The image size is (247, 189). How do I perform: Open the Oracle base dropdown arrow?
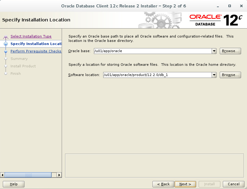pos(214,51)
